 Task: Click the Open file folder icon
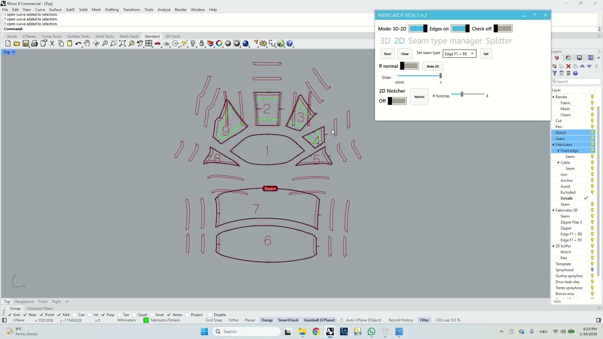coord(17,43)
